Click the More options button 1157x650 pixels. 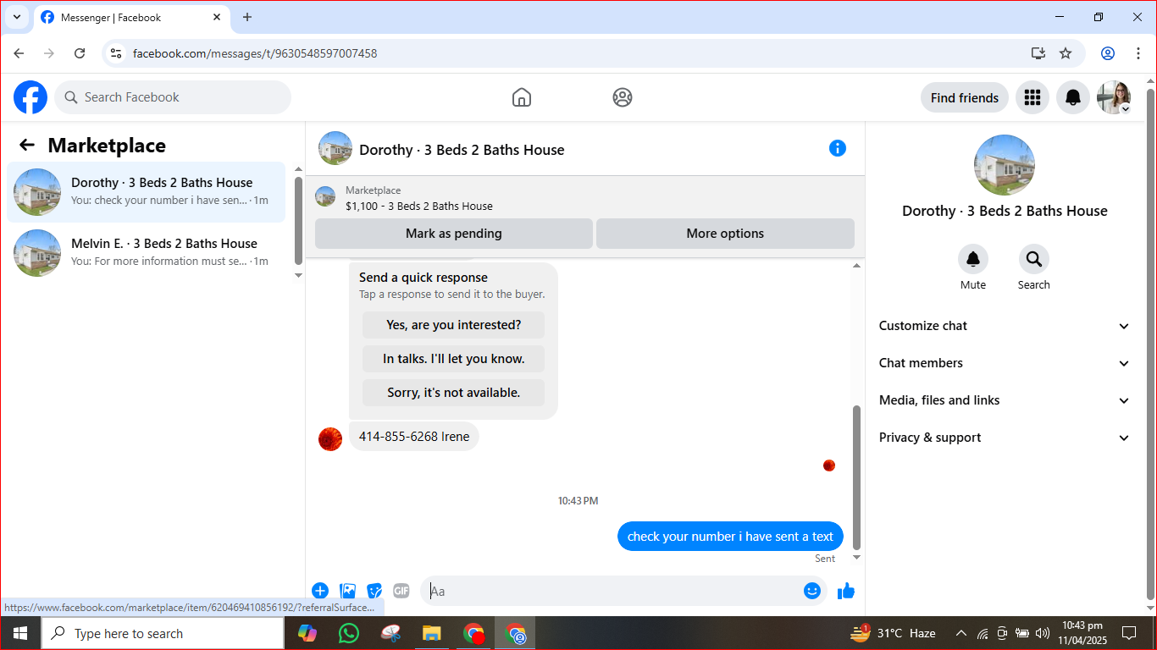(x=725, y=234)
